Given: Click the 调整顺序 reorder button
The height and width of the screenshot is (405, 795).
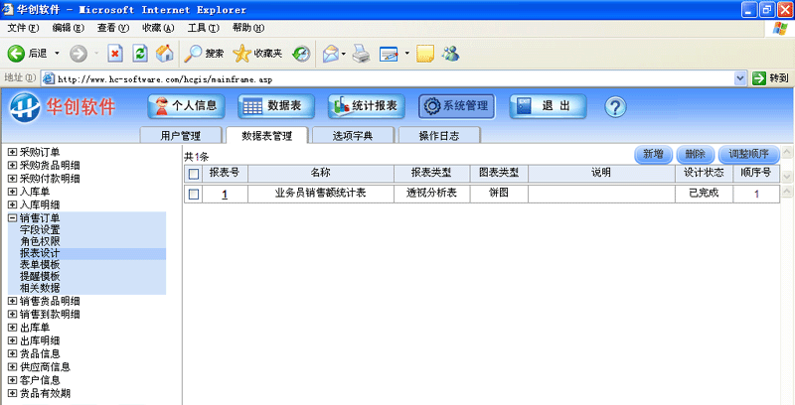Looking at the screenshot, I should (x=748, y=154).
